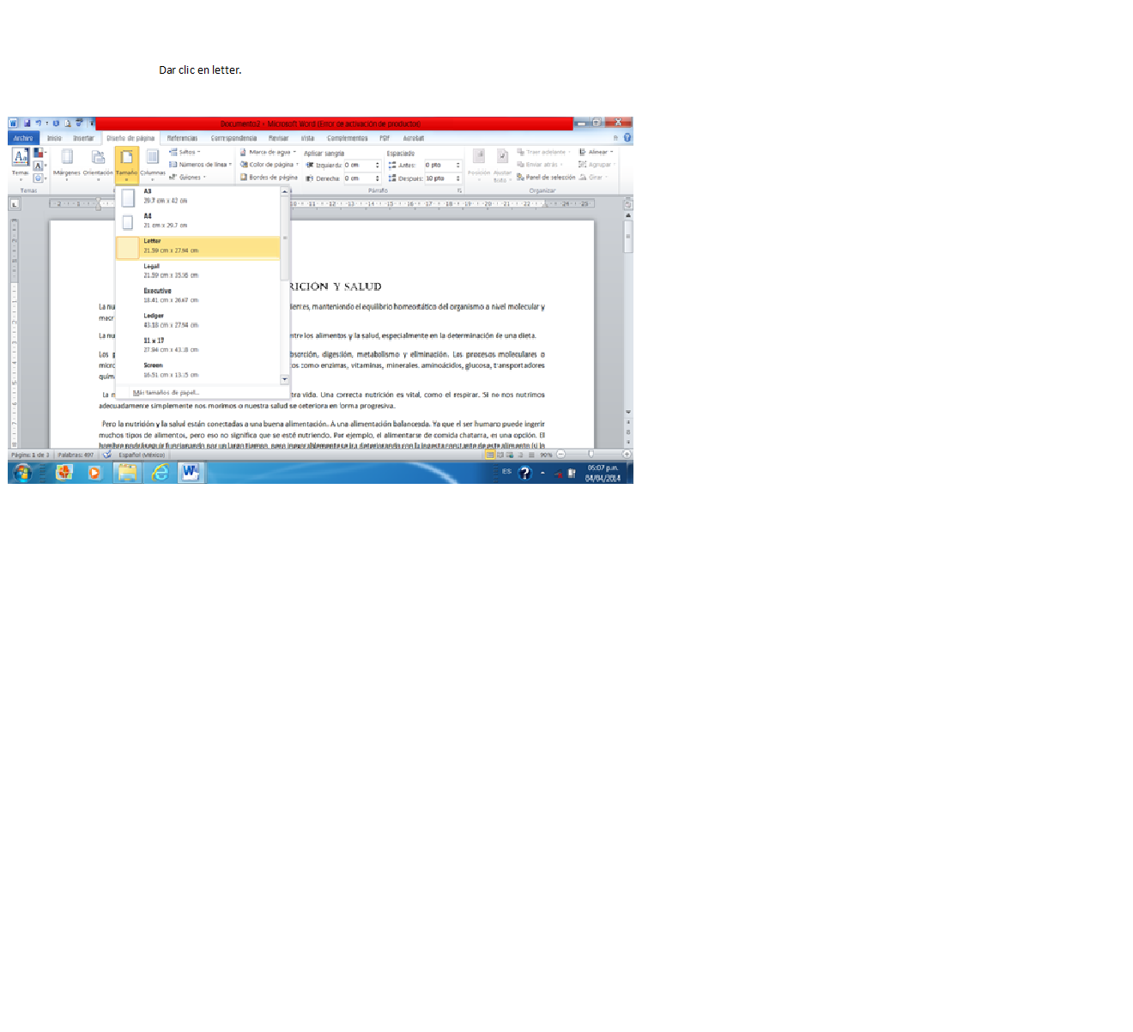Open the Alinear dropdown

596,152
